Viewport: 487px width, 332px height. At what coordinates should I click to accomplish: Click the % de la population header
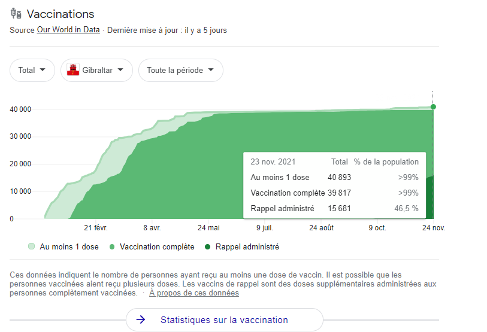[x=386, y=162]
